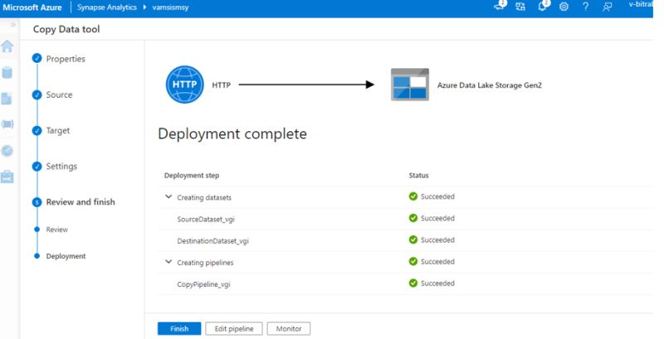Screen dimensions: 664x339
Task: Open the settings gear icon
Action: point(564,7)
